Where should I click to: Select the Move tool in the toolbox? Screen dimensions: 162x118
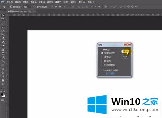pos(3,15)
